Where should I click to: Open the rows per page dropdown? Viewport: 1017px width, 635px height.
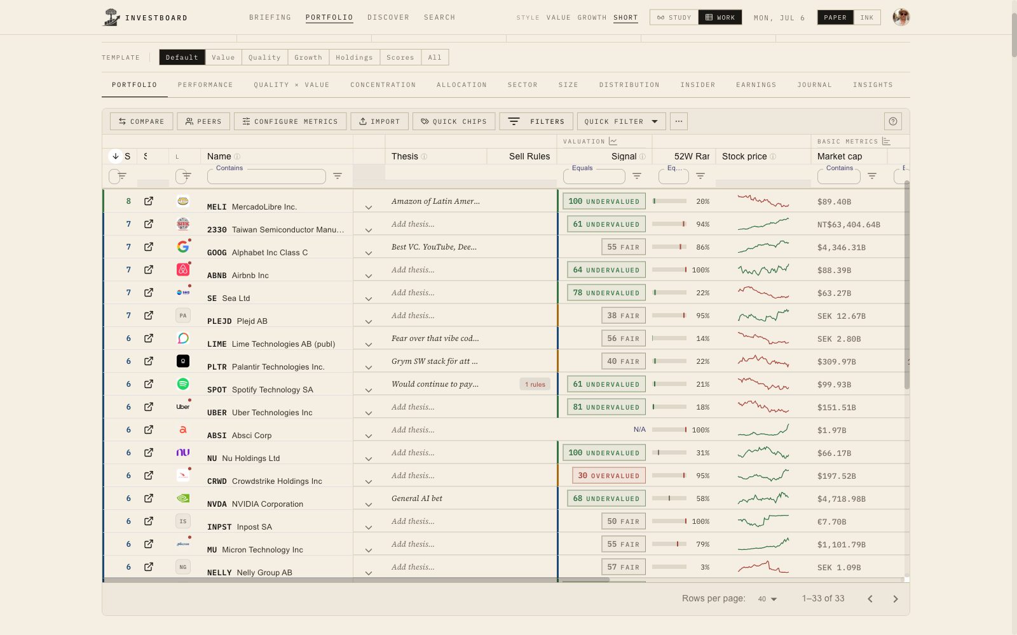pos(767,599)
